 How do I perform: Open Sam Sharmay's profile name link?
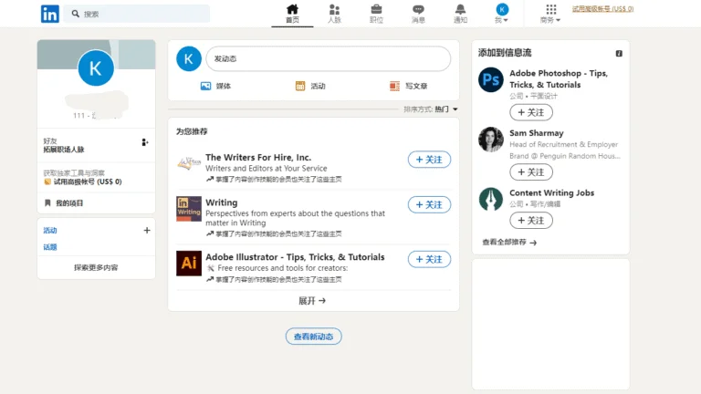537,133
